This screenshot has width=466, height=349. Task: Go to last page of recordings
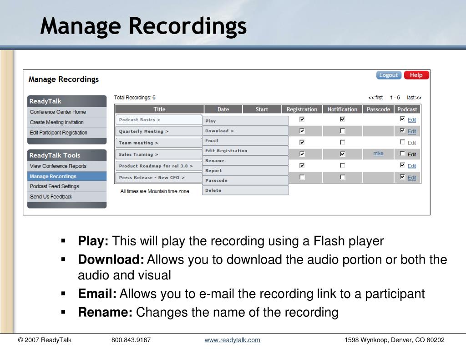coord(414,98)
